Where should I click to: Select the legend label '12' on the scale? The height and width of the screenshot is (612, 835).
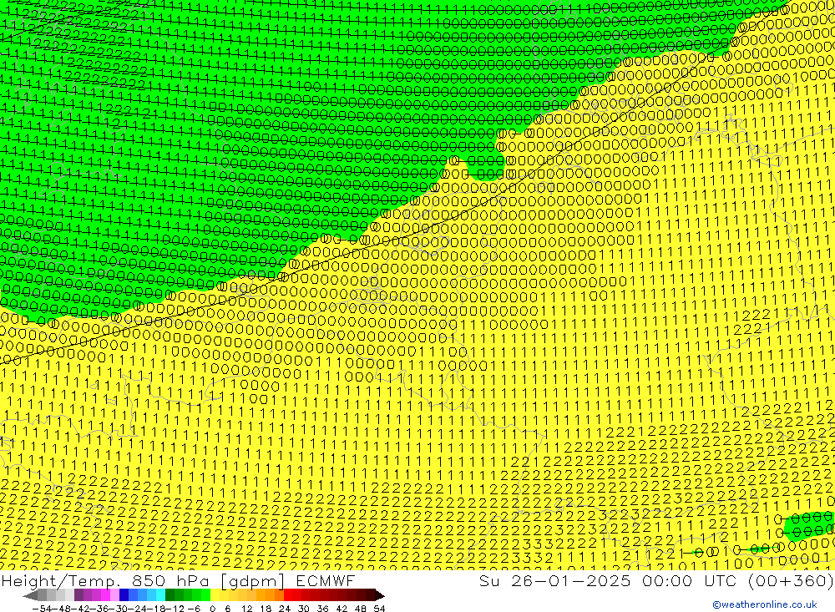pos(246,609)
